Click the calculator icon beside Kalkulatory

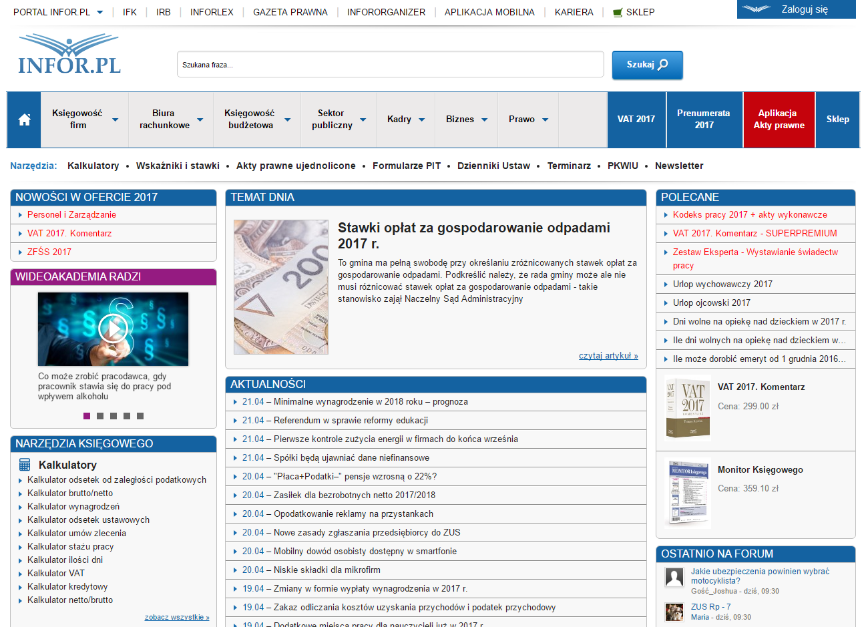(25, 465)
